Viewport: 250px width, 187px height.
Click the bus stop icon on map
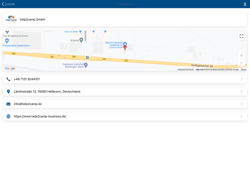[87, 58]
